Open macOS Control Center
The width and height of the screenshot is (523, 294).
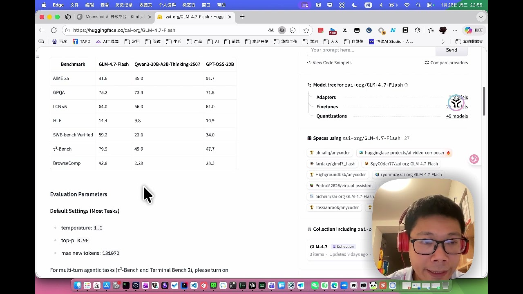(429, 5)
